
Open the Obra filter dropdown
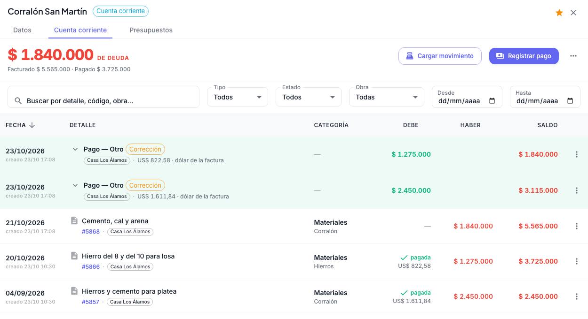(x=387, y=97)
